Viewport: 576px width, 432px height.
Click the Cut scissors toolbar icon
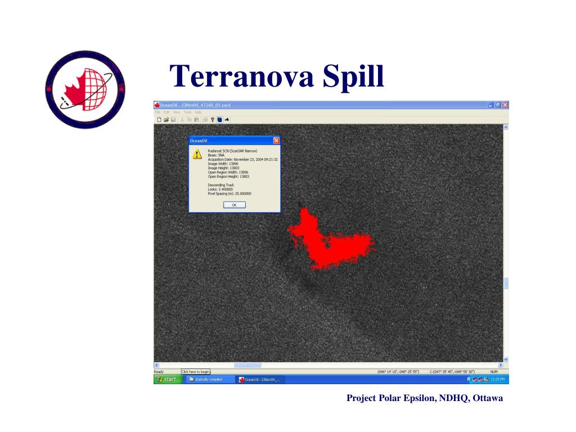[x=182, y=120]
